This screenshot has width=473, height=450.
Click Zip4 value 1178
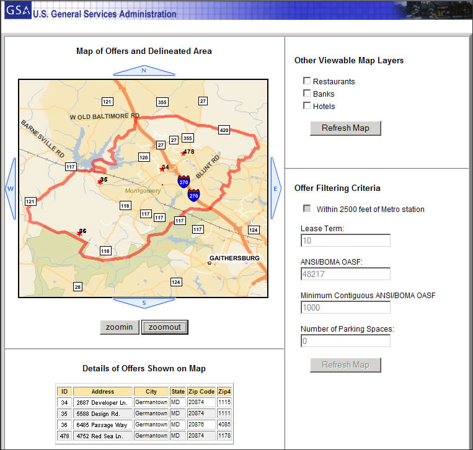(224, 436)
